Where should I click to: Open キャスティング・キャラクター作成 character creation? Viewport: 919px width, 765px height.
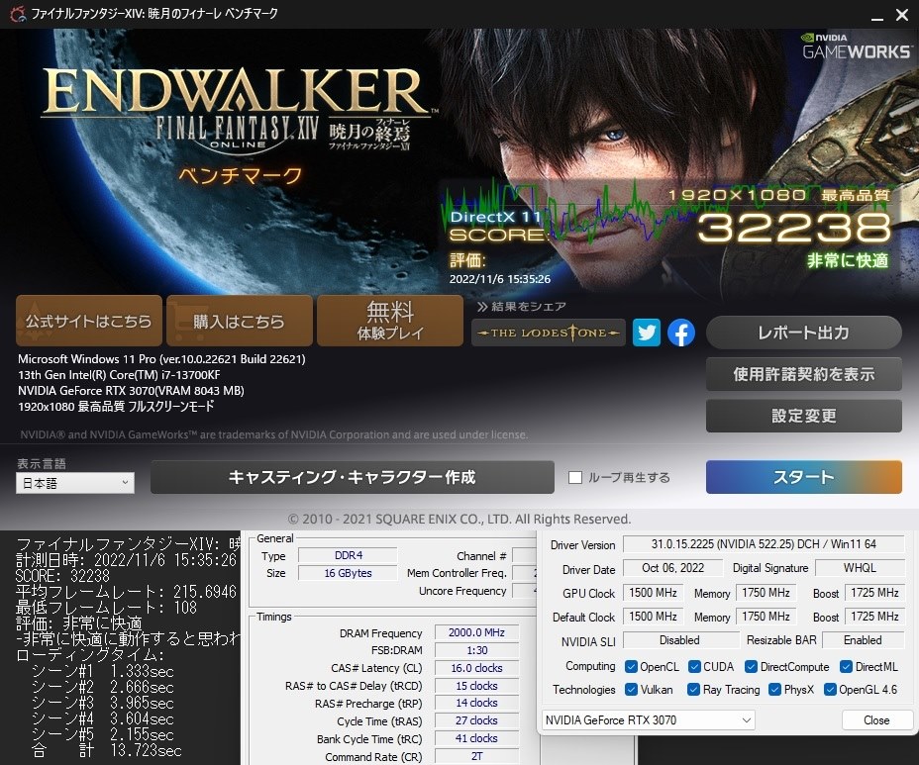(x=353, y=477)
